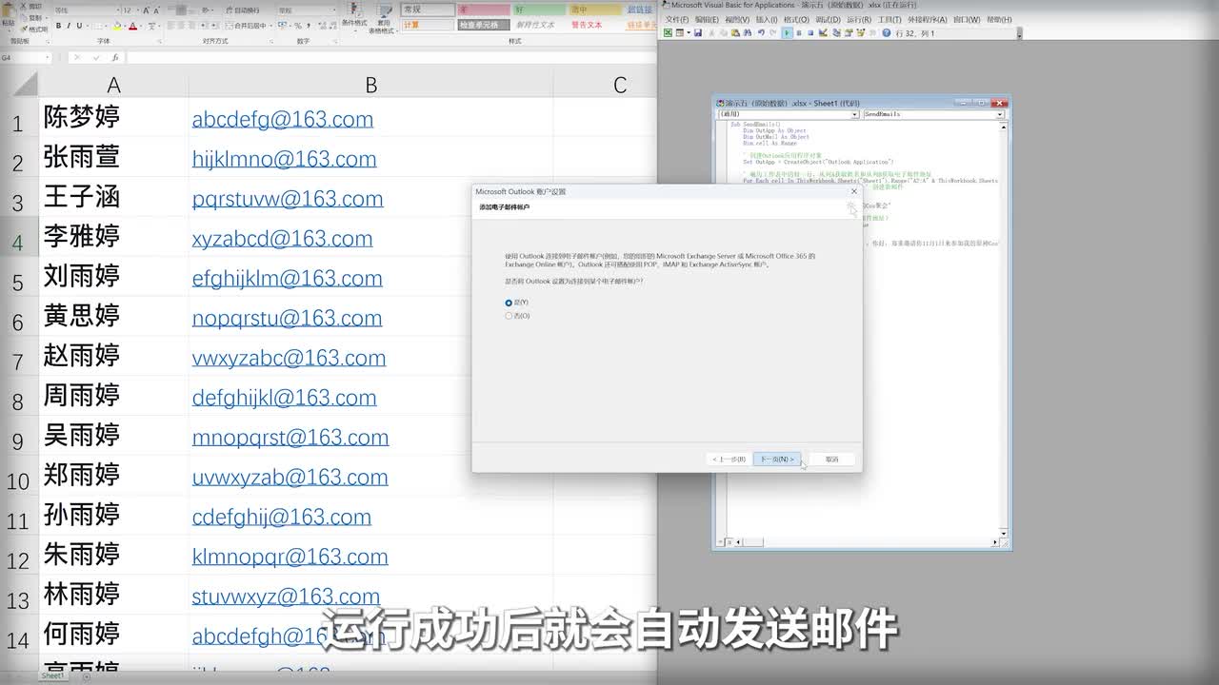Click the Sheet1 worksheet tab
Screen dimensions: 1219x685
pyautogui.click(x=52, y=675)
